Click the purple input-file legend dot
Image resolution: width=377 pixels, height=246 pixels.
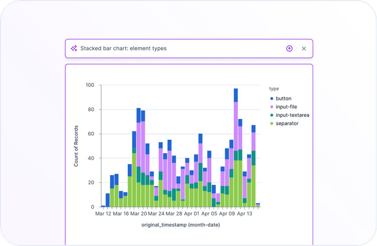(271, 106)
